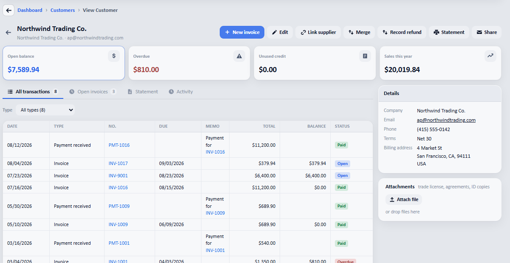
Task: Click the warning triangle icon on Overdue card
Action: coord(239,56)
